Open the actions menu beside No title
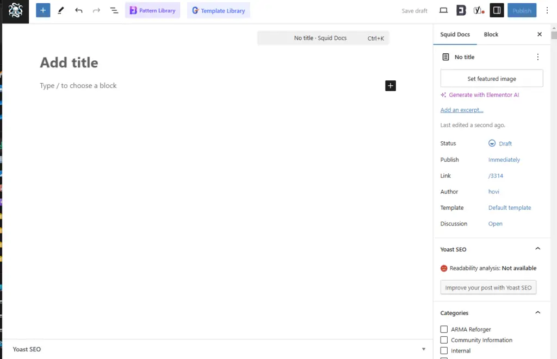 [537, 57]
